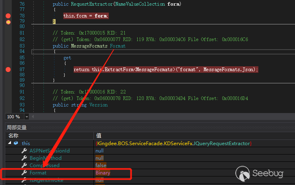Click MessageFormats type on line 83
The image size is (295, 185).
tap(89, 46)
